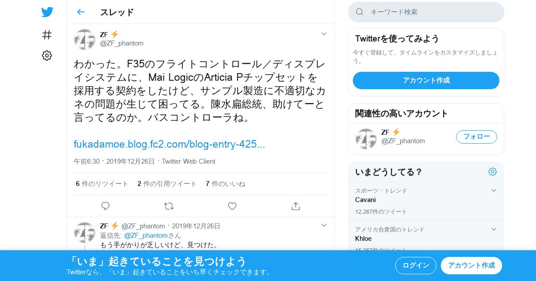536x281 pixels.
Task: Open the fukadamoe.blog.fc2.com link
Action: click(x=169, y=144)
